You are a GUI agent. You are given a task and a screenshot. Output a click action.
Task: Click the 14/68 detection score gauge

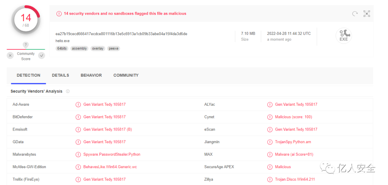point(26,20)
